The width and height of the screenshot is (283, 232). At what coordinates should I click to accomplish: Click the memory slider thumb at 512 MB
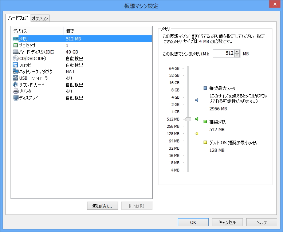[188, 119]
